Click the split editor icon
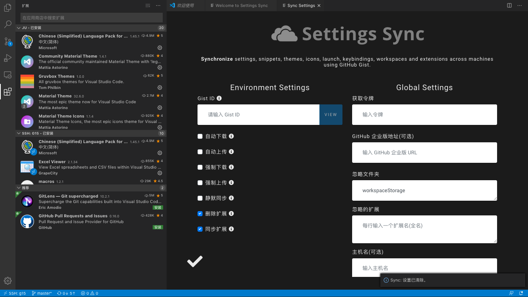This screenshot has width=528, height=297. pyautogui.click(x=509, y=5)
